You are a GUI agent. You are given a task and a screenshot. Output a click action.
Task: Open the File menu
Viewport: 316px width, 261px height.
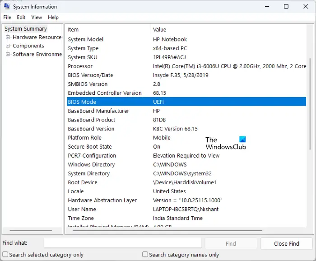tap(7, 17)
